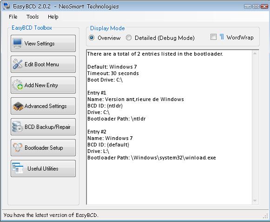Select the Overview display mode

[x=92, y=38]
